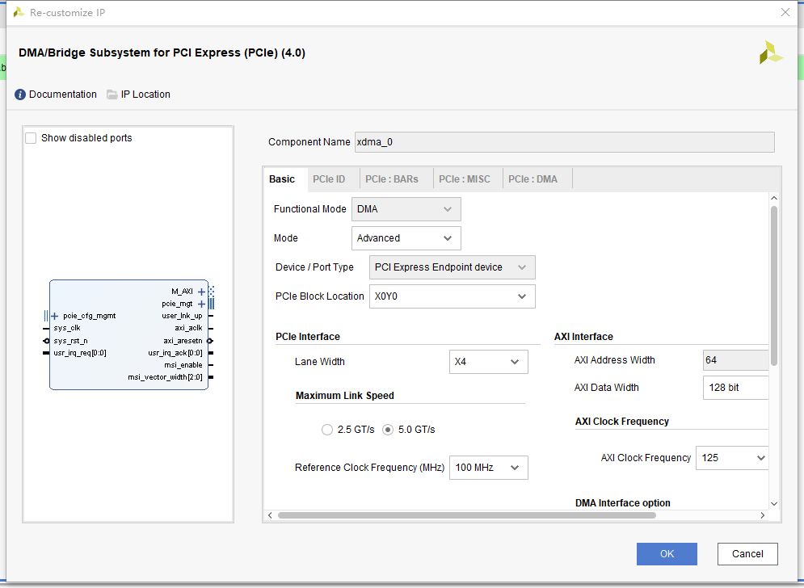
Task: Open the Lane Width dropdown
Action: (489, 362)
